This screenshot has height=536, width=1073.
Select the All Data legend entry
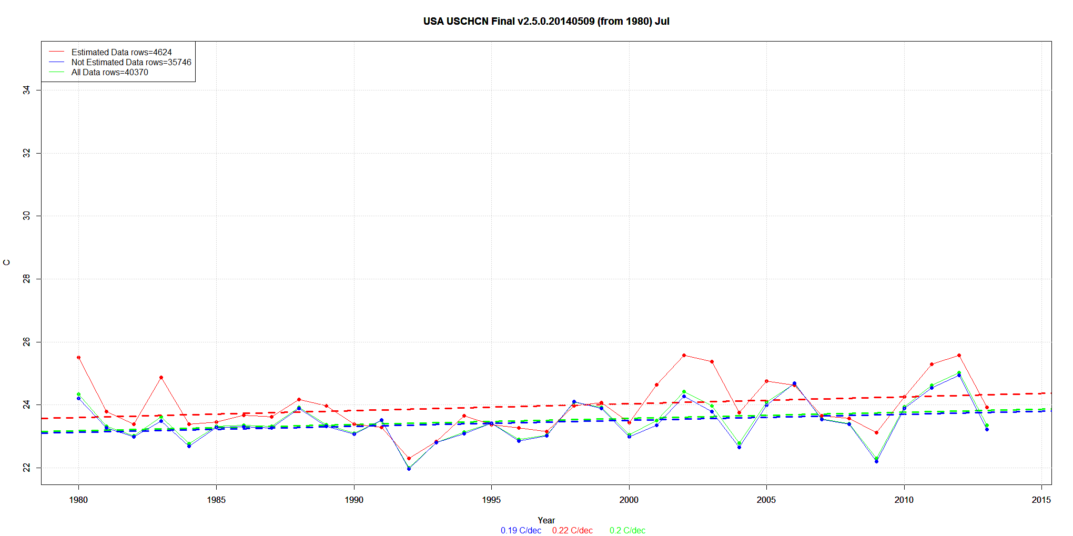(109, 72)
